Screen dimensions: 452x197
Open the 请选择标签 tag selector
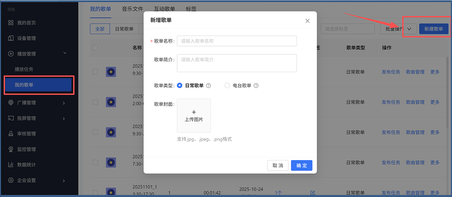pos(348,29)
